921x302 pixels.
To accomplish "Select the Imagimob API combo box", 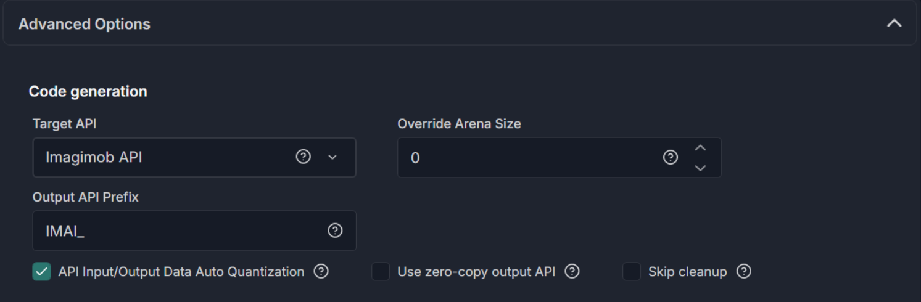I will (194, 157).
